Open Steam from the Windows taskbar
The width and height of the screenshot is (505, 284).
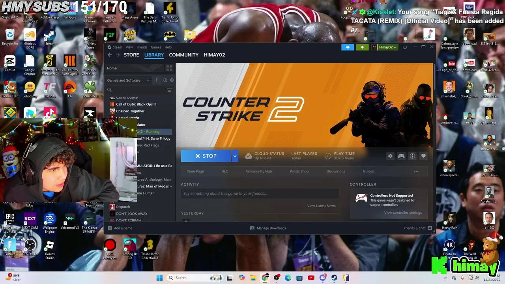click(334, 278)
